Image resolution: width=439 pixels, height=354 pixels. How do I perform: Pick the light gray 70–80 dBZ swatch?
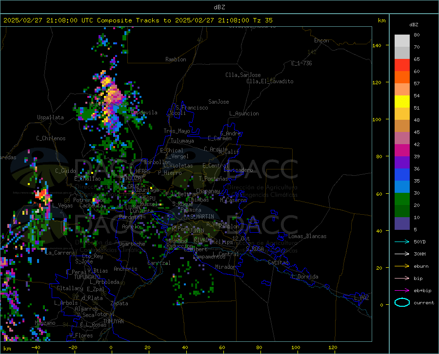click(x=402, y=41)
